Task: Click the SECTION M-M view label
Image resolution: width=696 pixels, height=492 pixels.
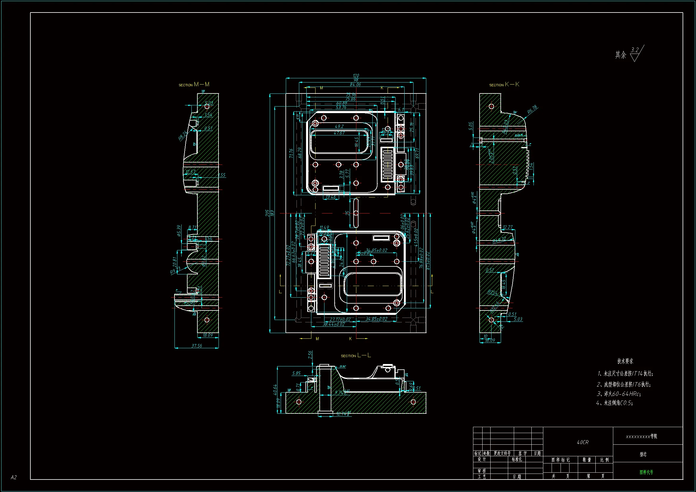Action: 194,85
